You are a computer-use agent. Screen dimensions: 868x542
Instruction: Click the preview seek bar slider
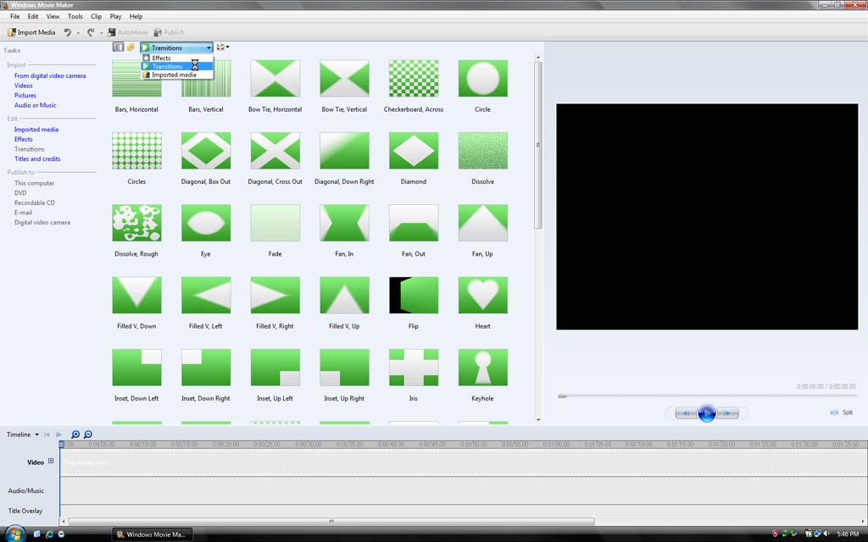562,395
